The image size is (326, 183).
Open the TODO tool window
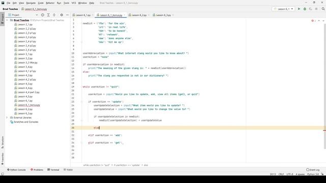[x=68, y=170]
